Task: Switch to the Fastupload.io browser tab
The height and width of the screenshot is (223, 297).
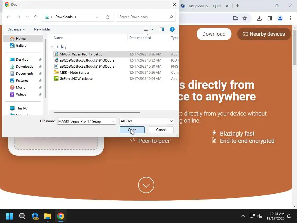Action: pyautogui.click(x=204, y=6)
